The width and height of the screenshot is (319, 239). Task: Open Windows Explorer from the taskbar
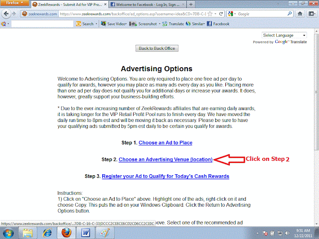[x=28, y=233]
